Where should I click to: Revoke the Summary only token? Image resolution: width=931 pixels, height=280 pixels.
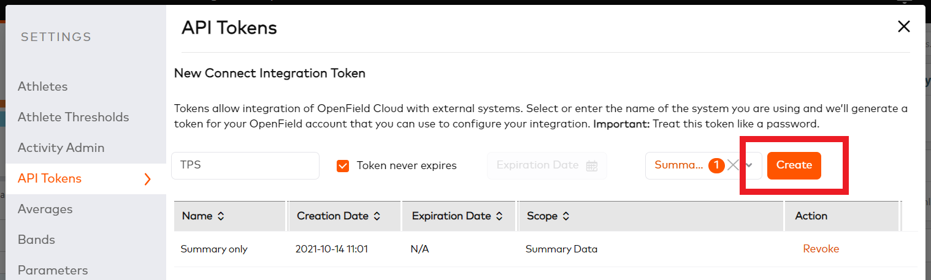point(821,249)
